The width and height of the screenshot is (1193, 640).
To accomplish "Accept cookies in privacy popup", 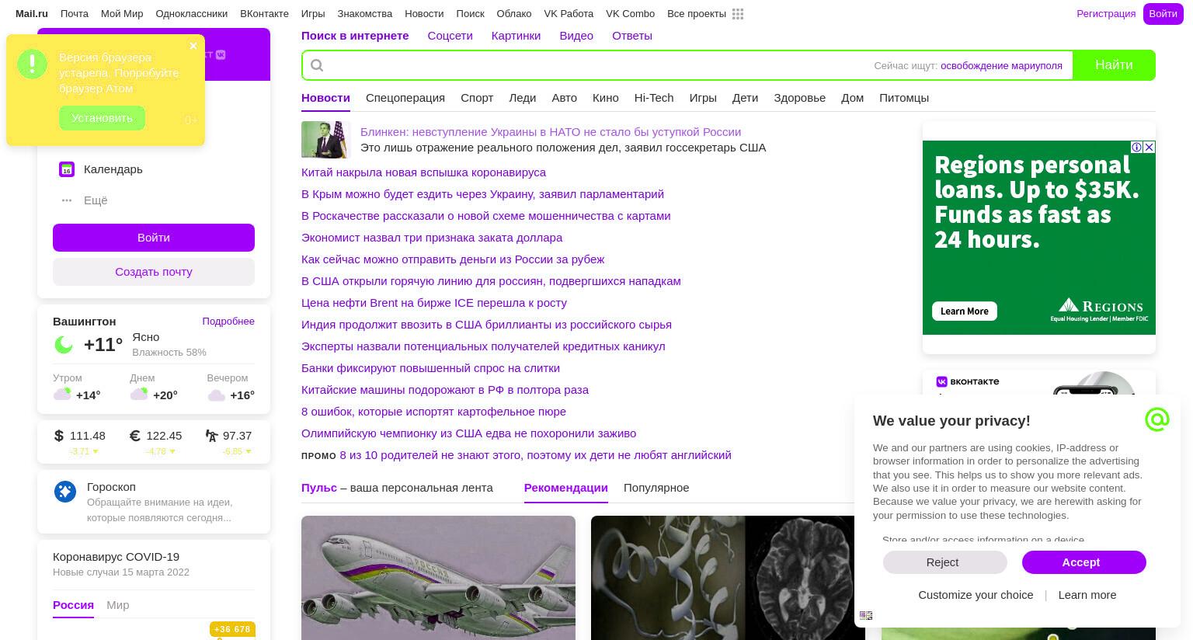I will pyautogui.click(x=1084, y=562).
